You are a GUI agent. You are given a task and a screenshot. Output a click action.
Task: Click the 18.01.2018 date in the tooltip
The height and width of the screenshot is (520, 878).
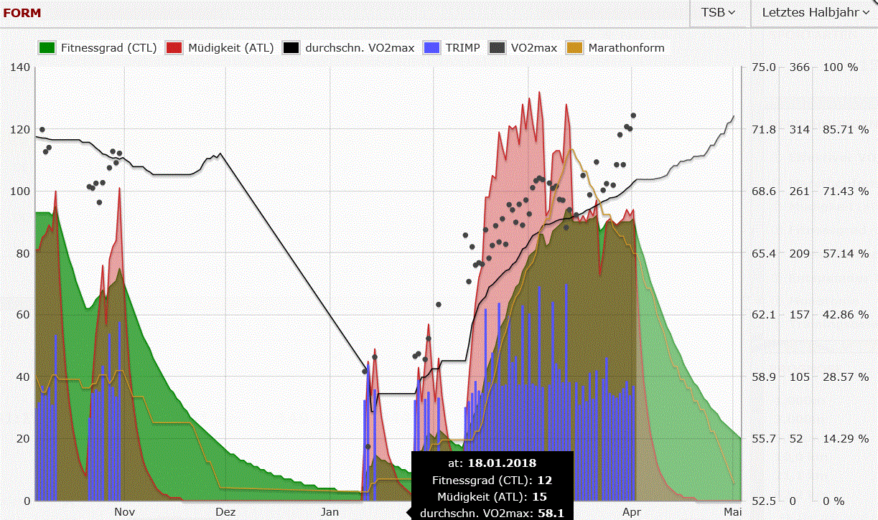[502, 463]
